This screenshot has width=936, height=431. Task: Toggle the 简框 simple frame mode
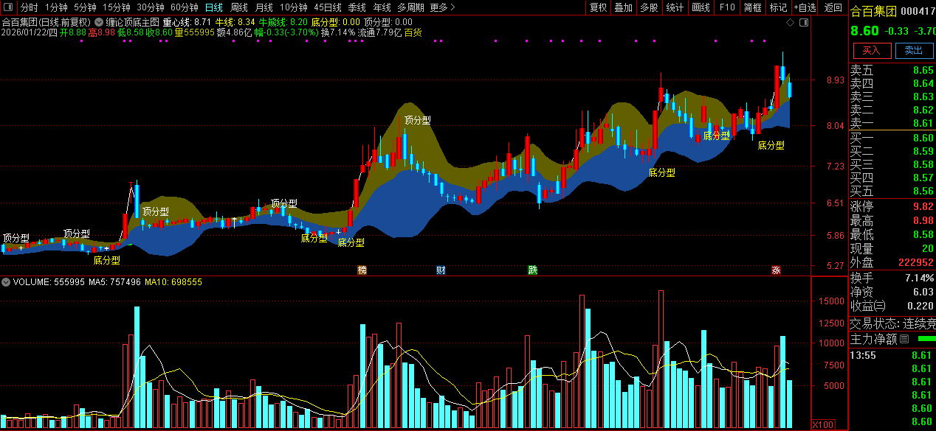point(753,7)
